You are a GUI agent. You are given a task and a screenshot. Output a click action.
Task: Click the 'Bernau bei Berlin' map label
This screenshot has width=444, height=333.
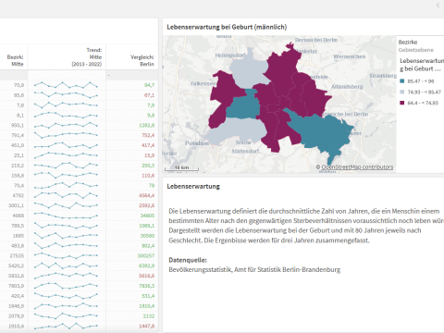[x=316, y=40]
